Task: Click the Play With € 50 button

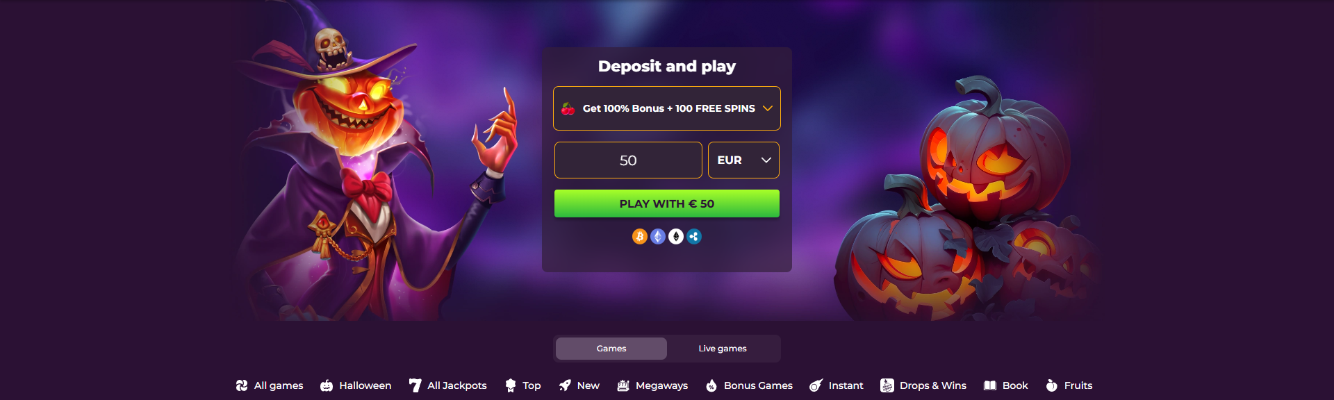Action: point(667,203)
